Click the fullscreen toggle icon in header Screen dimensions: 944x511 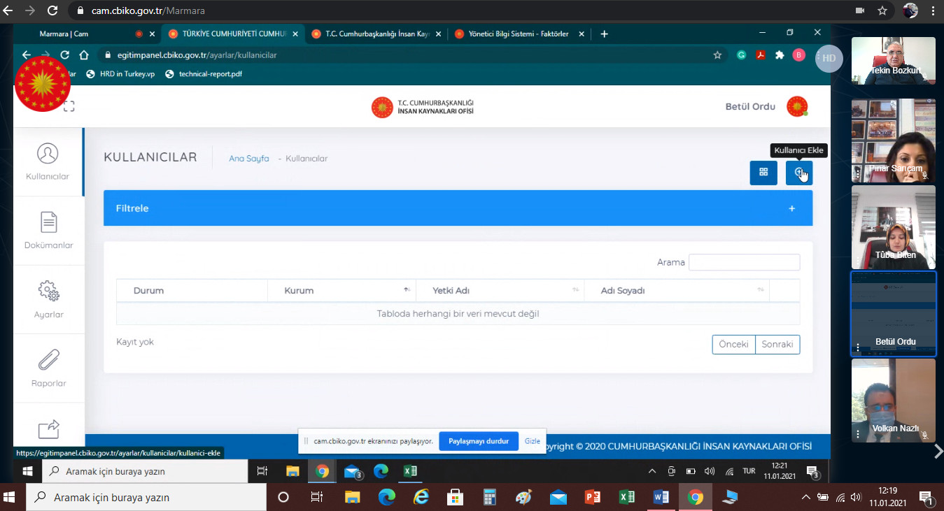coord(69,106)
